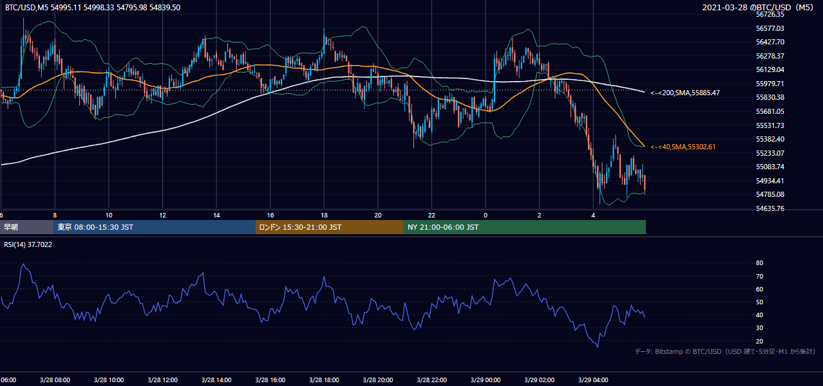This screenshot has height=386, width=823.
Task: Click RSI scale level 50
Action: tap(759, 302)
